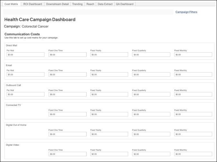
Task: Click Outbound Call Per Mail field
Action: pos(25,94)
